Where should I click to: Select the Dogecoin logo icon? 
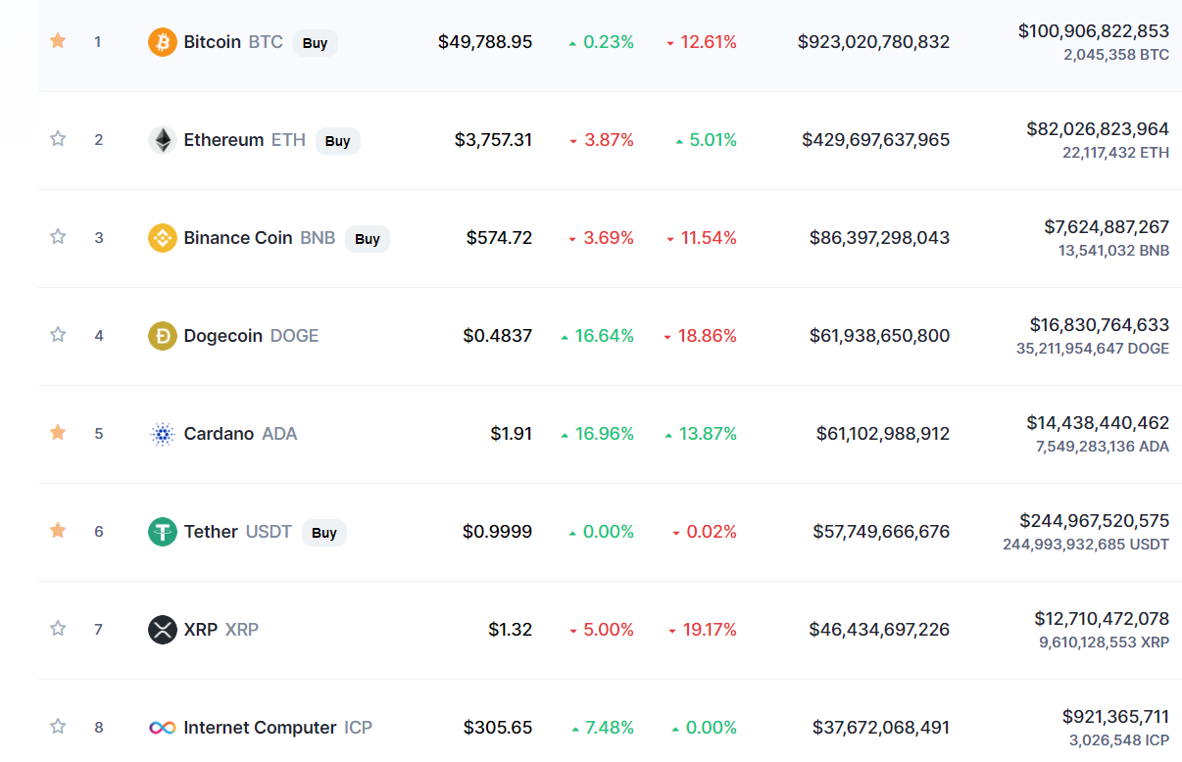point(162,336)
